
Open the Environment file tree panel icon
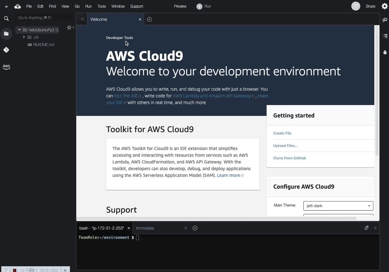point(6,34)
